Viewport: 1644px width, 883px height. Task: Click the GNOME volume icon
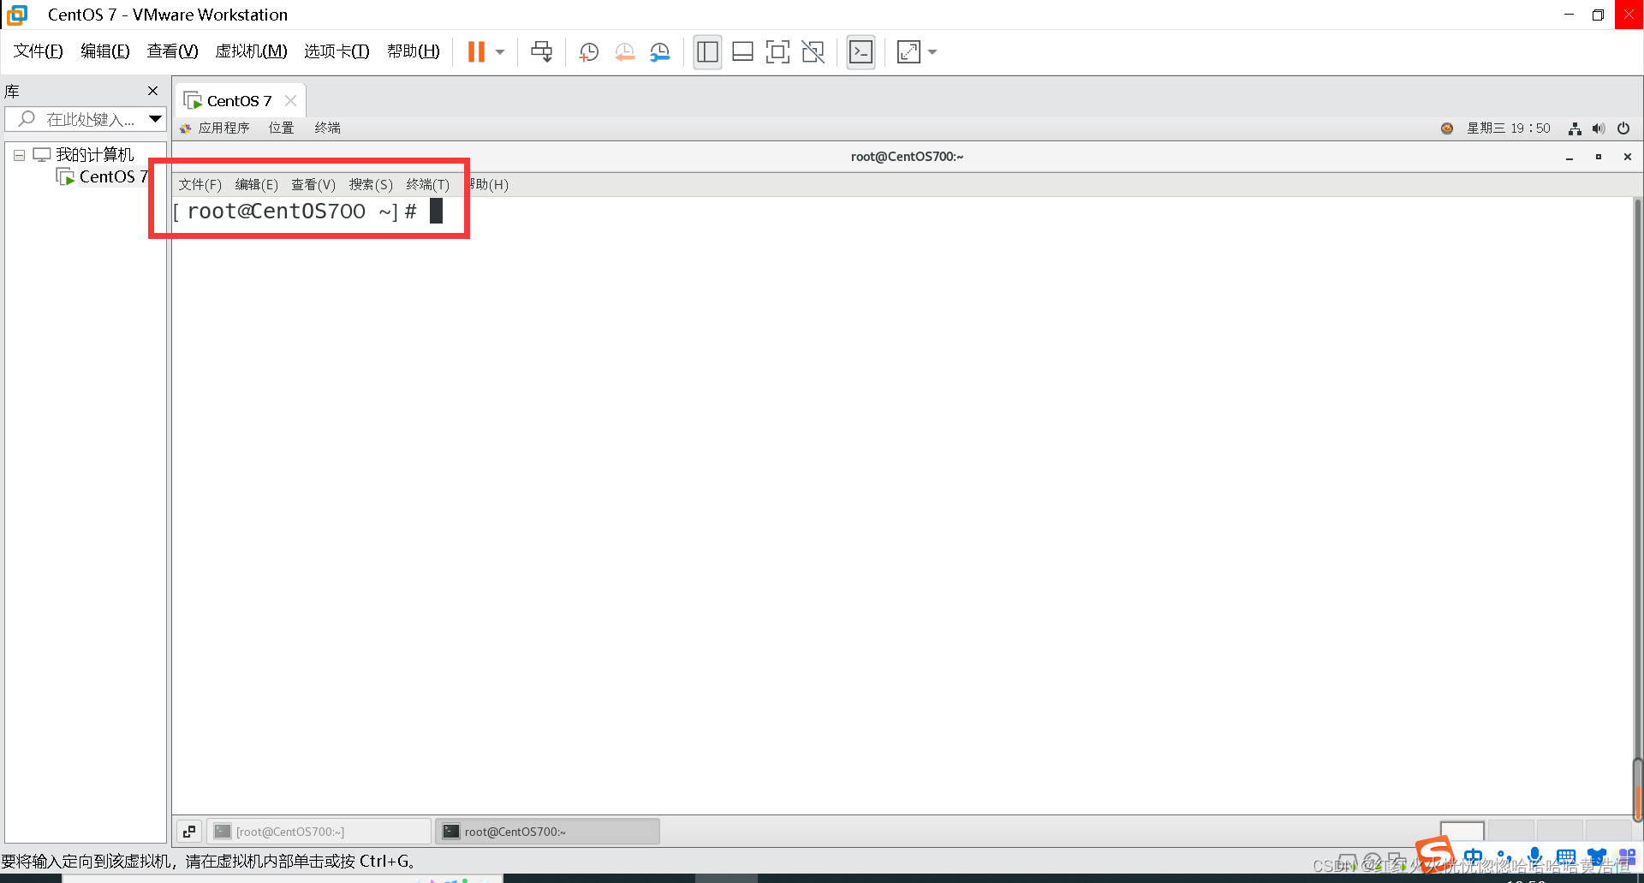coord(1599,128)
